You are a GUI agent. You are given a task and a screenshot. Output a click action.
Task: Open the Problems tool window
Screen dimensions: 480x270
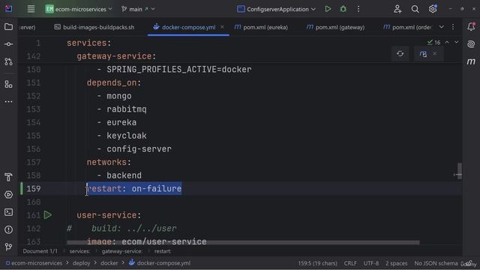8,229
